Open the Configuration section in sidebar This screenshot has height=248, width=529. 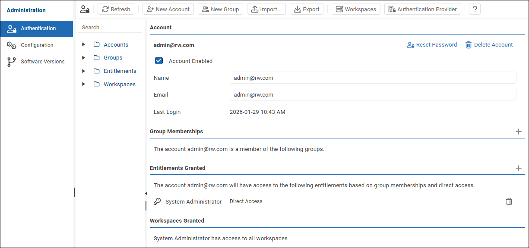(x=37, y=45)
